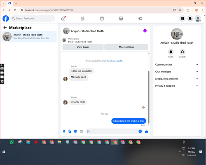This screenshot has height=165, width=206.
Task: Click the View buyer button
Action: [83, 47]
